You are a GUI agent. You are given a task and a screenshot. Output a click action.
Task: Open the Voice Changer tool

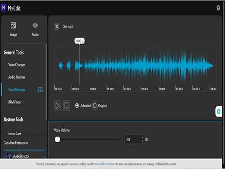click(16, 65)
